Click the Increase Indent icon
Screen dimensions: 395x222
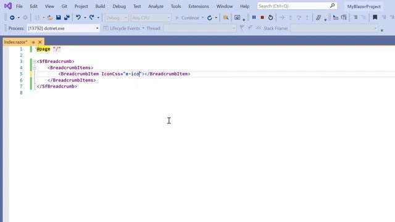355,18
